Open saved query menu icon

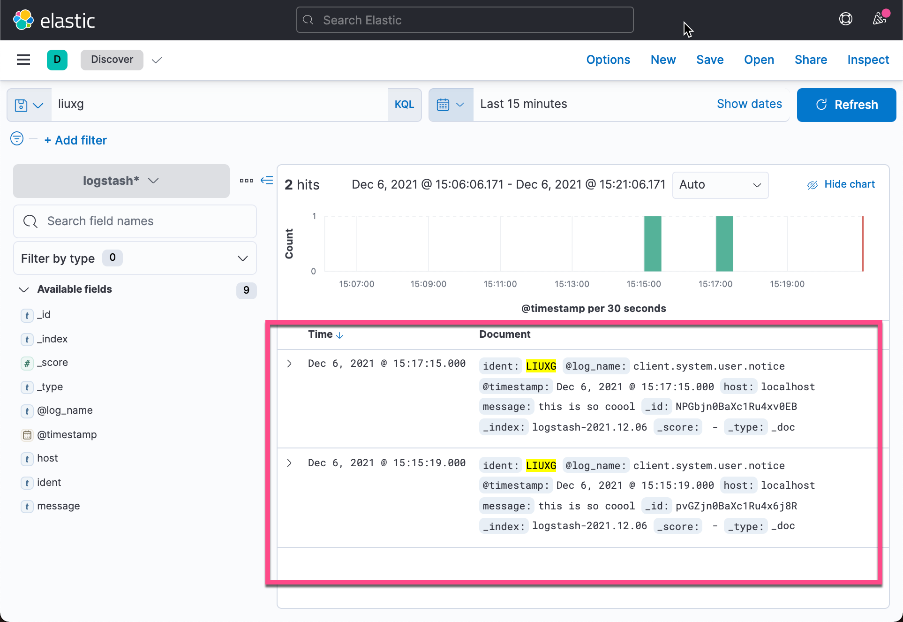29,105
